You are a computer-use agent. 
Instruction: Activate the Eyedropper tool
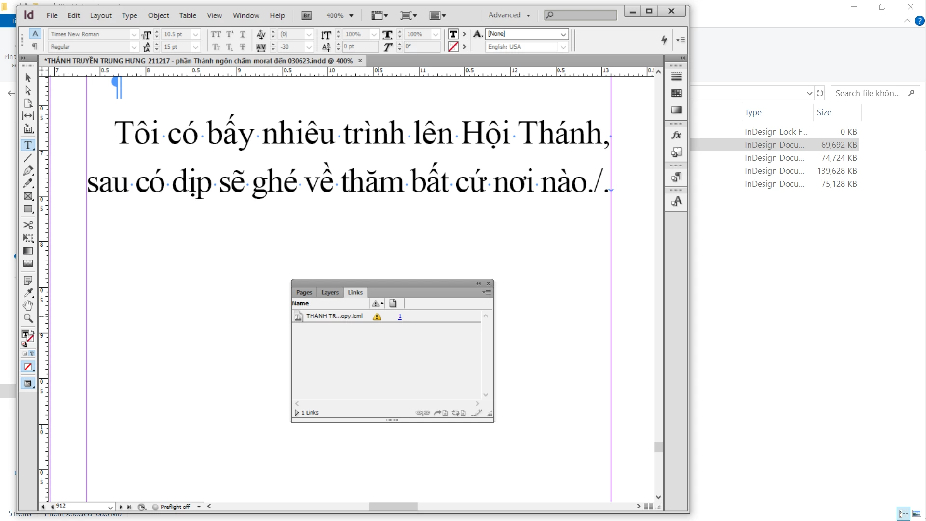coord(28,293)
